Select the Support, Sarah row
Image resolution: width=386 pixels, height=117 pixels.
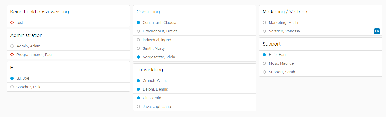282,72
